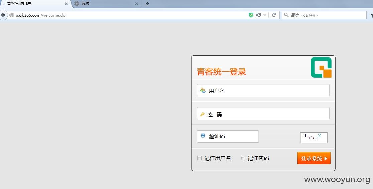
Task: Click the green security shield icon
Action: click(x=251, y=15)
